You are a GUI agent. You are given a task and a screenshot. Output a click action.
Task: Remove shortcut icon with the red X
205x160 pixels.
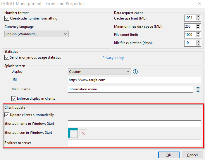point(83,133)
